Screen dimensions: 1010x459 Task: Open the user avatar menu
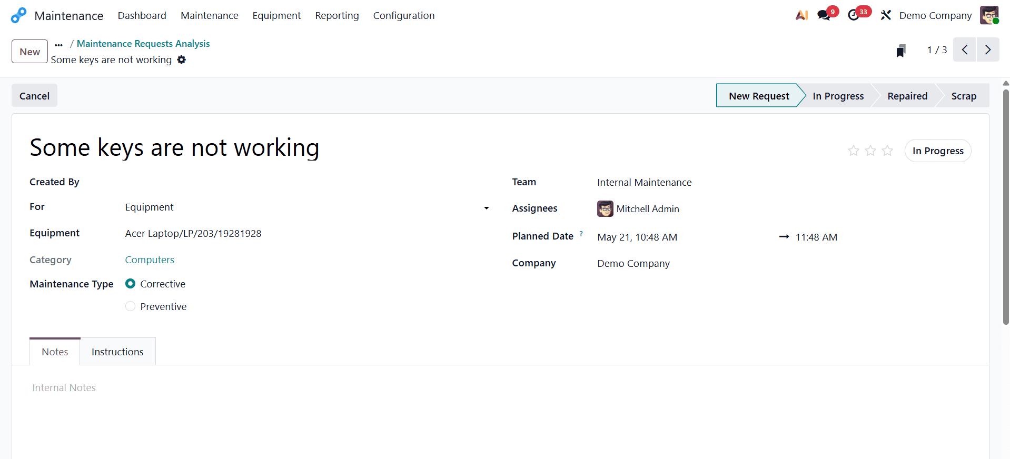(989, 15)
